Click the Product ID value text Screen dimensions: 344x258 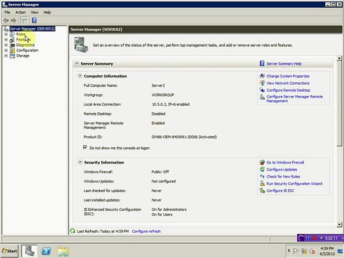pos(184,137)
